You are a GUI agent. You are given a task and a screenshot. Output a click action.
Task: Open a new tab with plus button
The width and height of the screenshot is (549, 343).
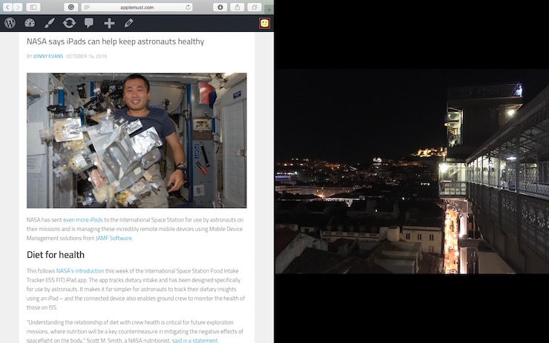[269, 10]
